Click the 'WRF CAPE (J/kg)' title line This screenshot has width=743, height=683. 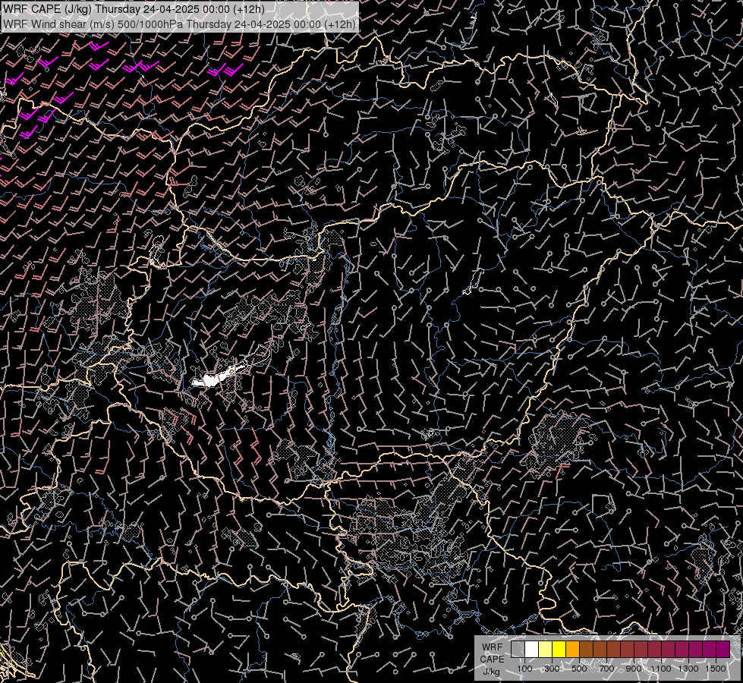click(134, 9)
